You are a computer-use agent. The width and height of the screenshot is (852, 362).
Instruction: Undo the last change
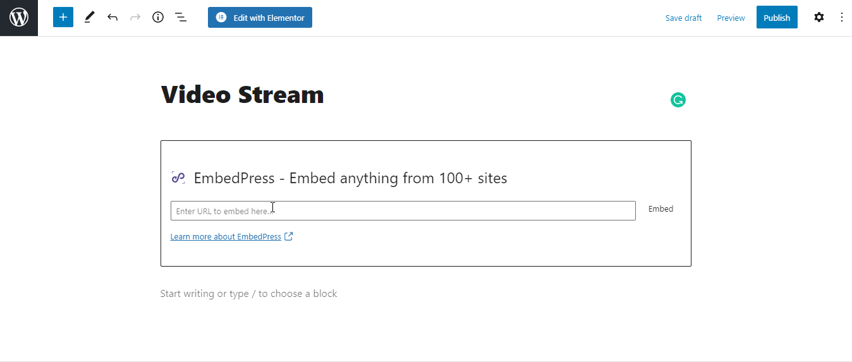(113, 18)
